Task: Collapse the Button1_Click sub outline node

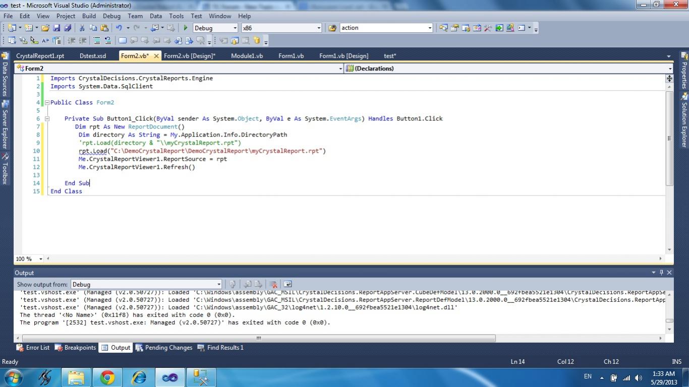Action: click(x=47, y=118)
